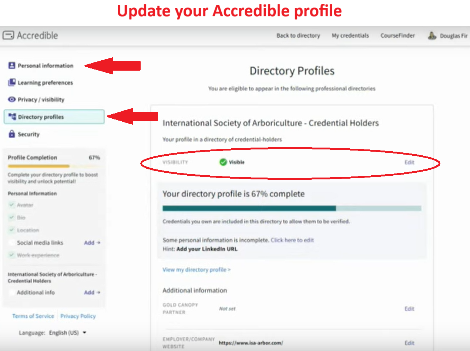Viewport: 470px width, 351px height.
Task: Click the 'You are eligible to appear' subtitle
Action: (292, 89)
